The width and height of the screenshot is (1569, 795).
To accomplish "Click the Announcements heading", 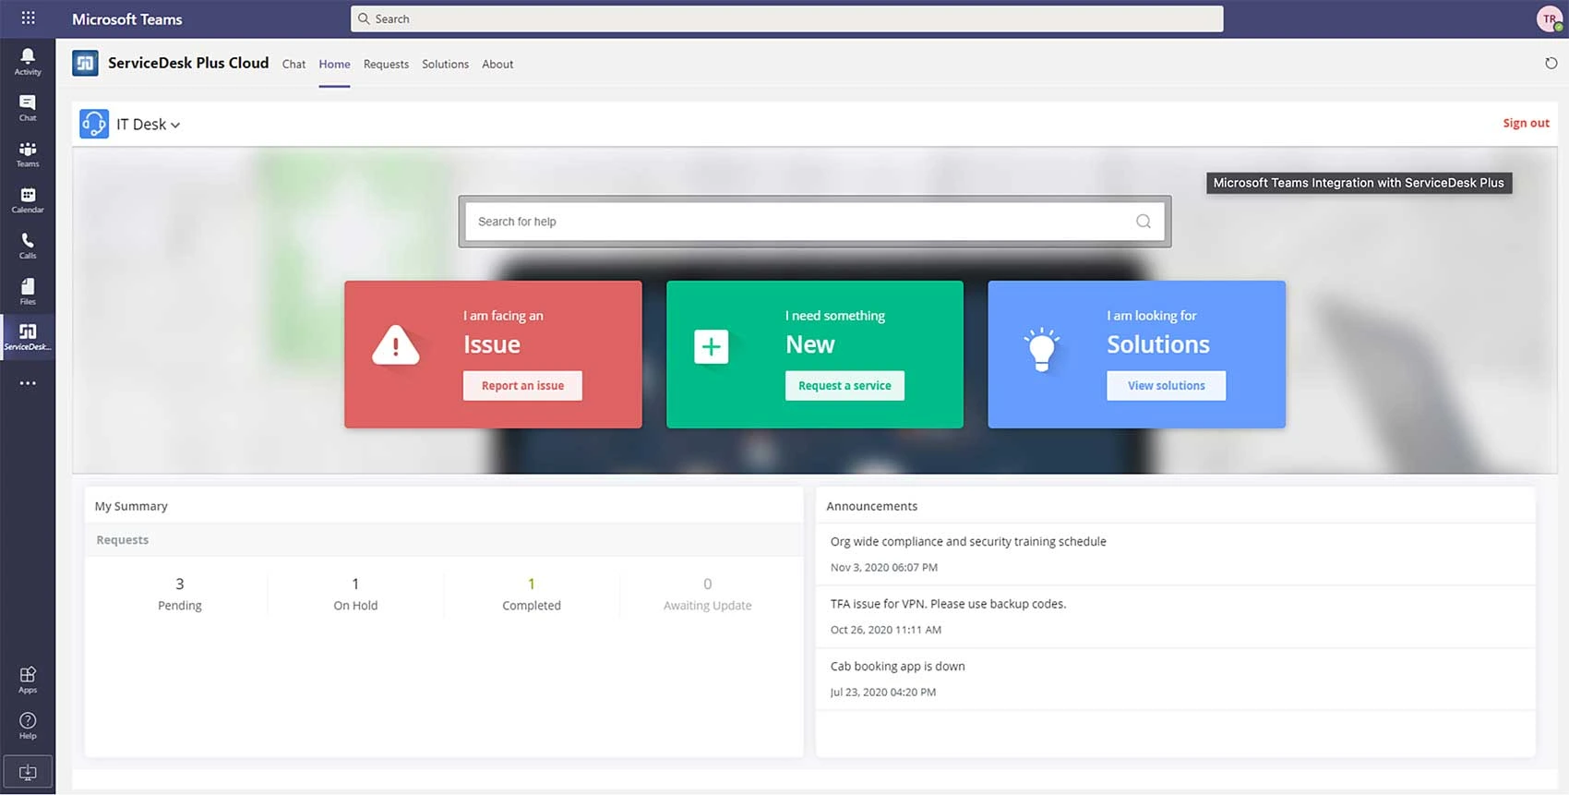I will pos(871,506).
